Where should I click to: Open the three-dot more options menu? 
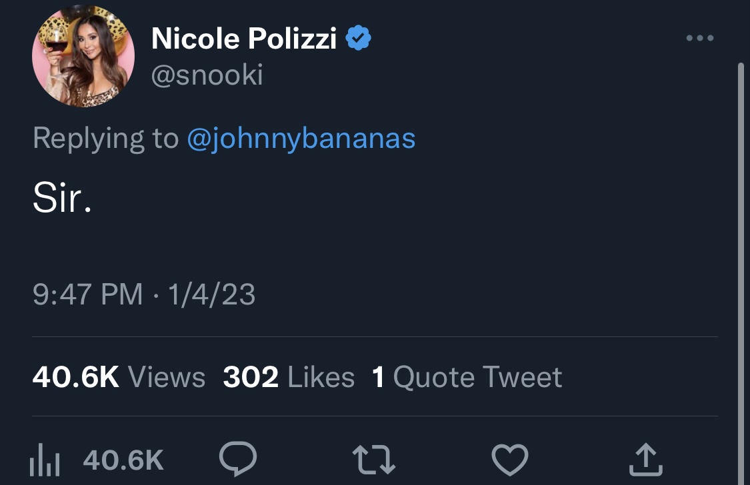pos(700,38)
